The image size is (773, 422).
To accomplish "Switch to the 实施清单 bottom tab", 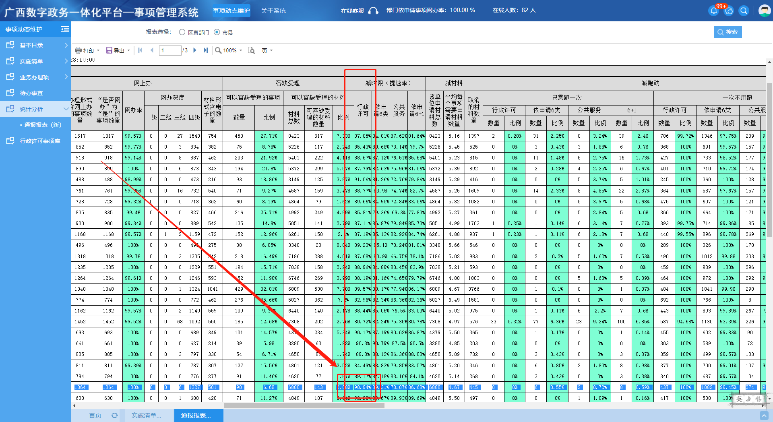I will (x=147, y=415).
